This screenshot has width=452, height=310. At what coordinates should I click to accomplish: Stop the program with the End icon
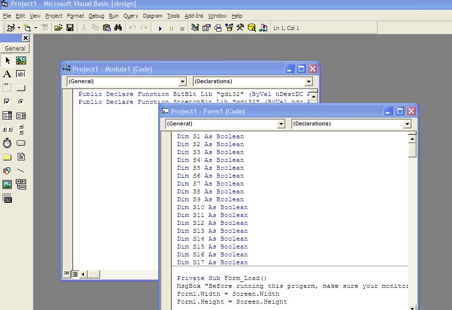[181, 28]
